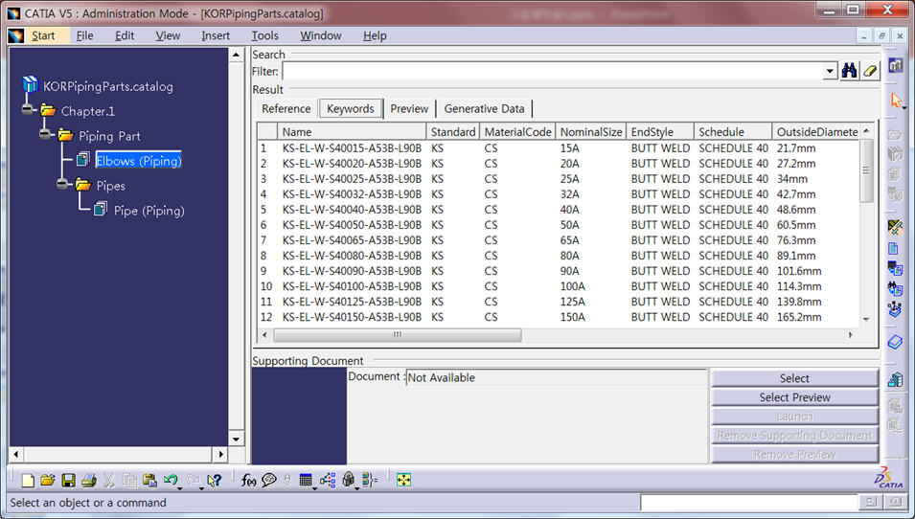
Task: Sort by the Schedule column header
Action: tap(732, 132)
